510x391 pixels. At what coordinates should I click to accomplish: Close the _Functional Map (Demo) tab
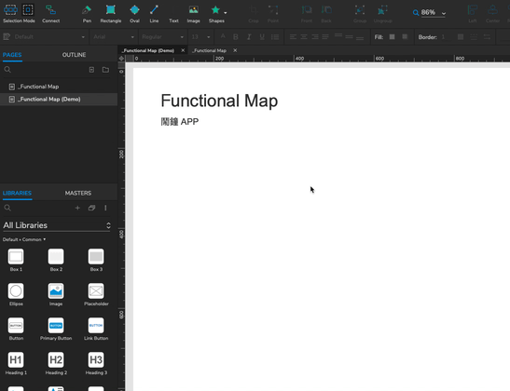(x=183, y=50)
